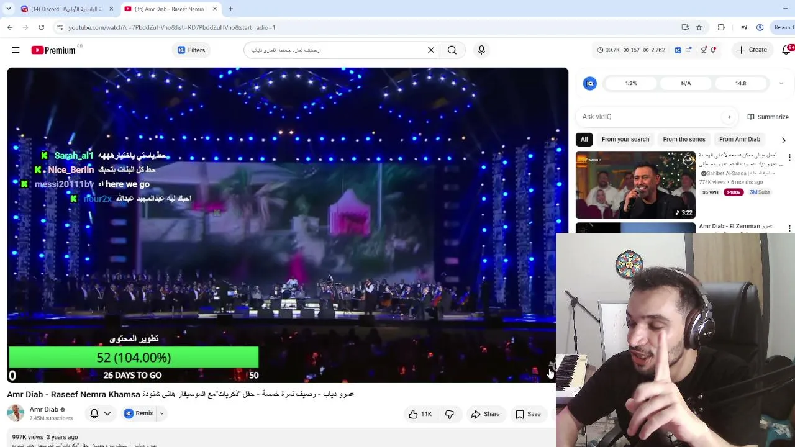The height and width of the screenshot is (447, 795).
Task: Open the Amr Diab channel name link
Action: pos(44,410)
